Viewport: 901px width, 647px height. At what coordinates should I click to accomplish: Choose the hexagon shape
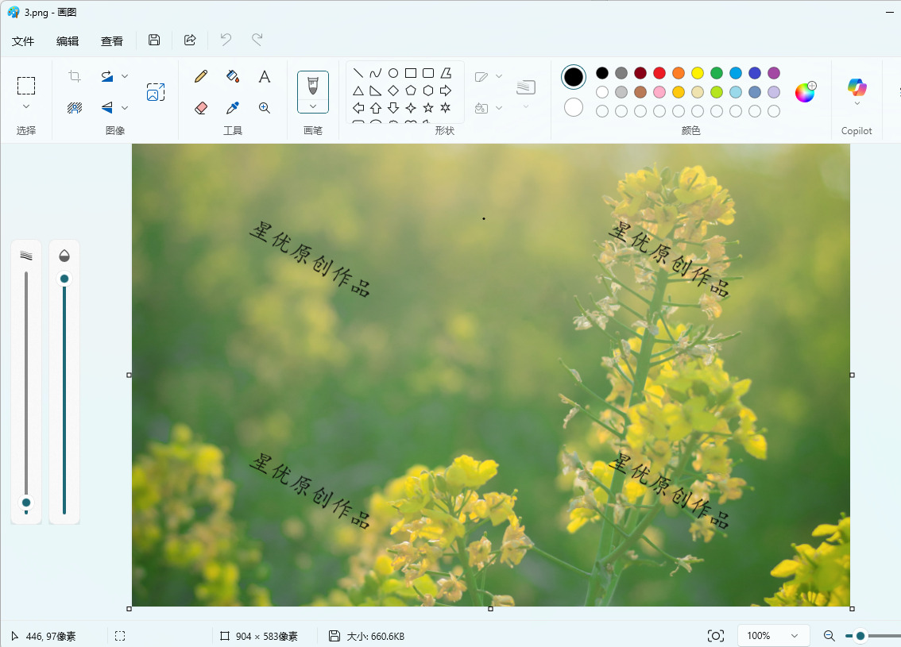(x=428, y=91)
